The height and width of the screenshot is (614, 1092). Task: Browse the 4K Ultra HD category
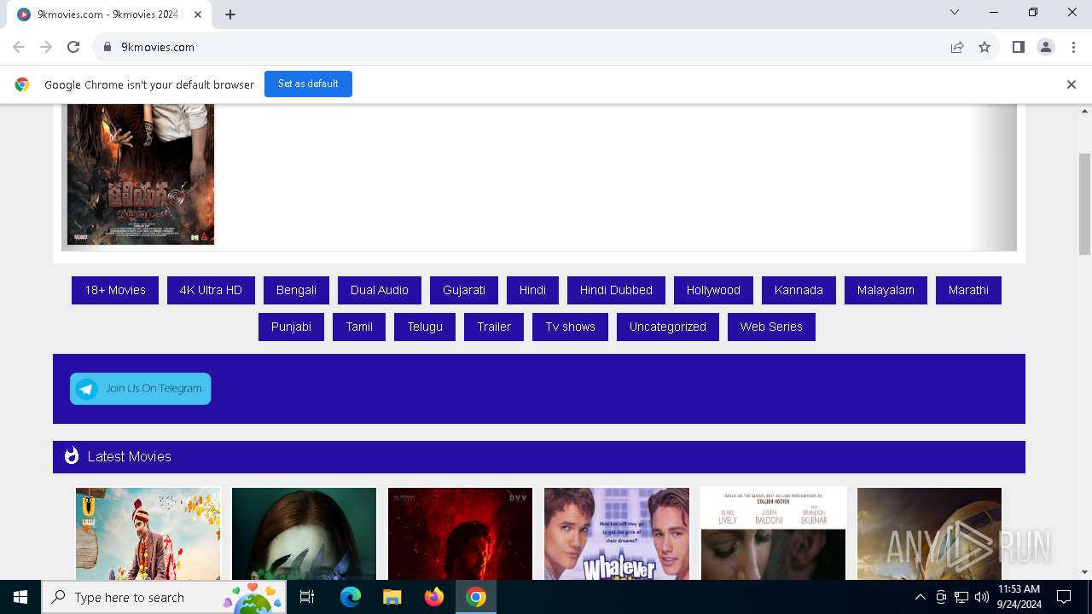tap(211, 290)
